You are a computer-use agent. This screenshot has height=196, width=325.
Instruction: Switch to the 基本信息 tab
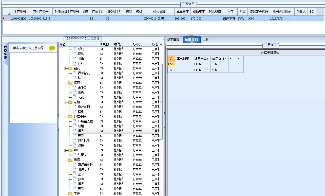coord(173,39)
